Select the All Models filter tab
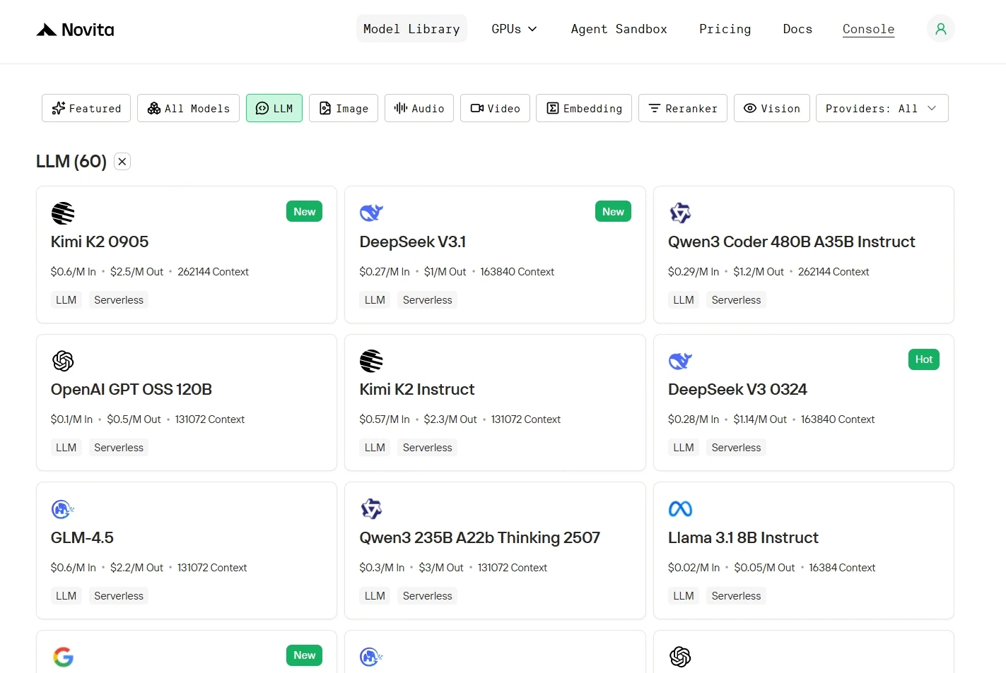 tap(188, 108)
